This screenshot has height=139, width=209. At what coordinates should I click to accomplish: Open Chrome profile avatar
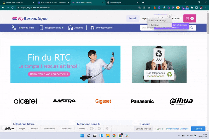tap(201, 8)
